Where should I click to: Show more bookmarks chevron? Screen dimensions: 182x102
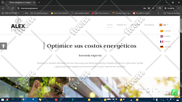click(x=158, y=13)
